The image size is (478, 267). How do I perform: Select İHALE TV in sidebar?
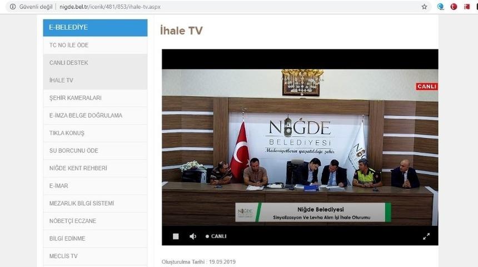pos(95,80)
